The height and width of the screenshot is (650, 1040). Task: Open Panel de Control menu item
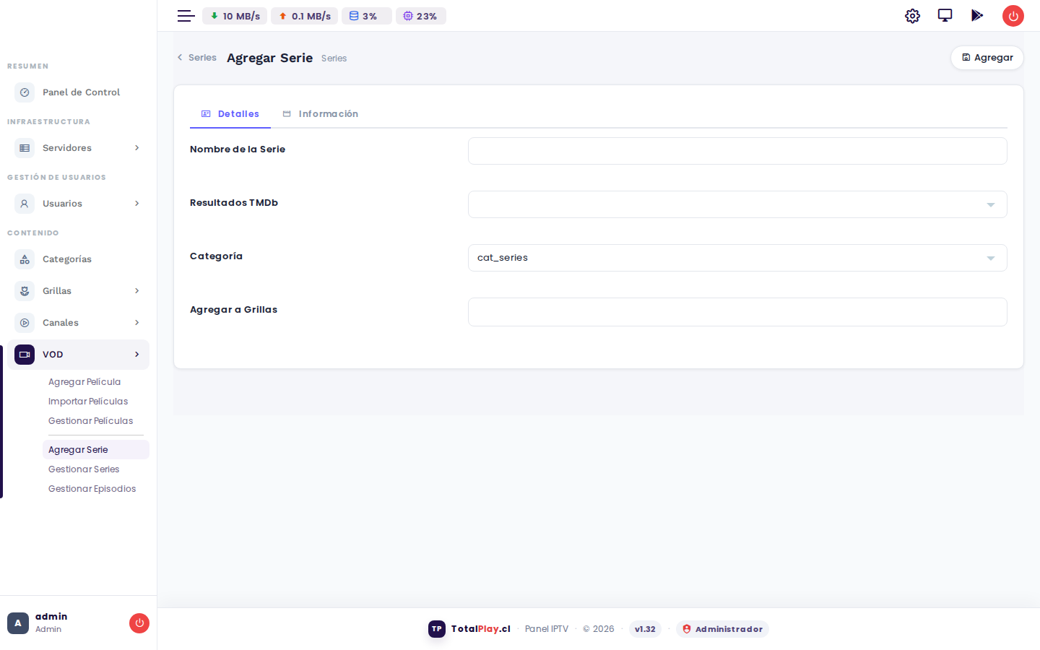[x=78, y=92]
